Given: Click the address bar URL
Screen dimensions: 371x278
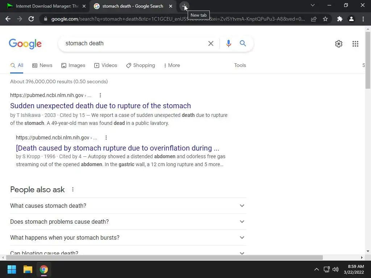Looking at the screenshot, I should click(x=178, y=19).
